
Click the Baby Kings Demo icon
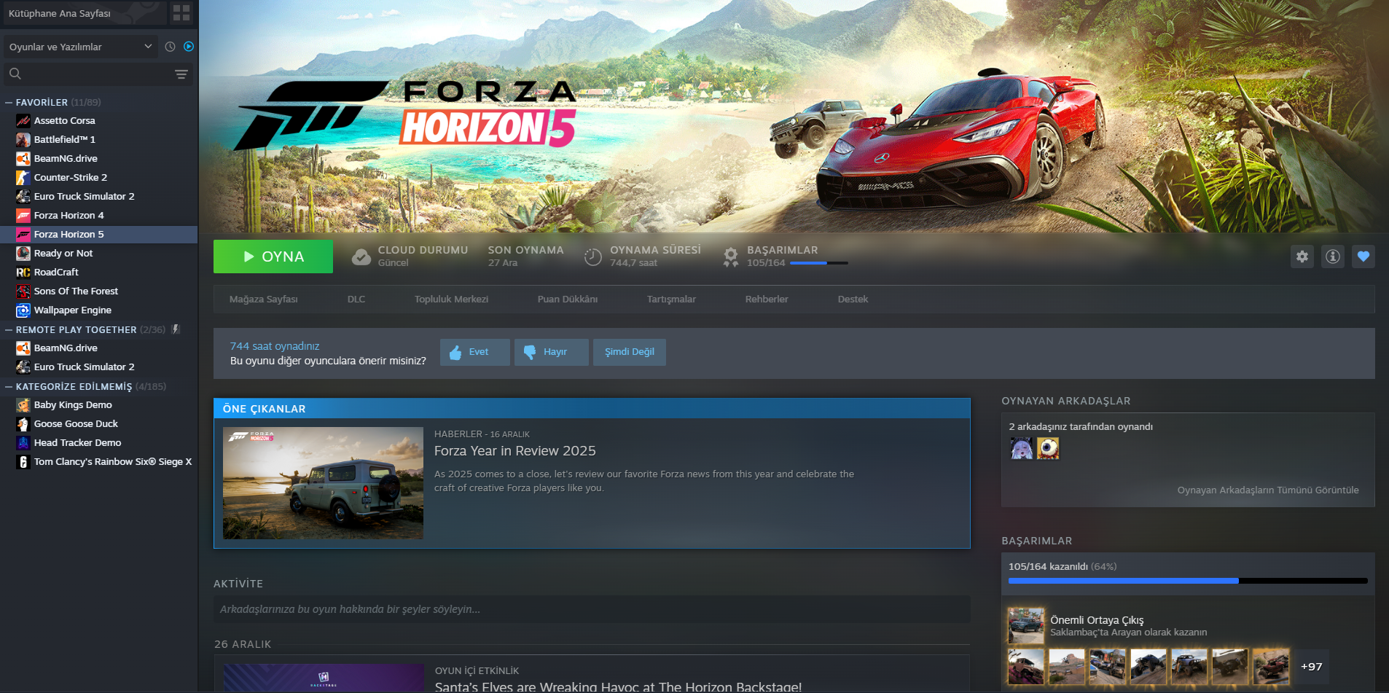tap(23, 405)
